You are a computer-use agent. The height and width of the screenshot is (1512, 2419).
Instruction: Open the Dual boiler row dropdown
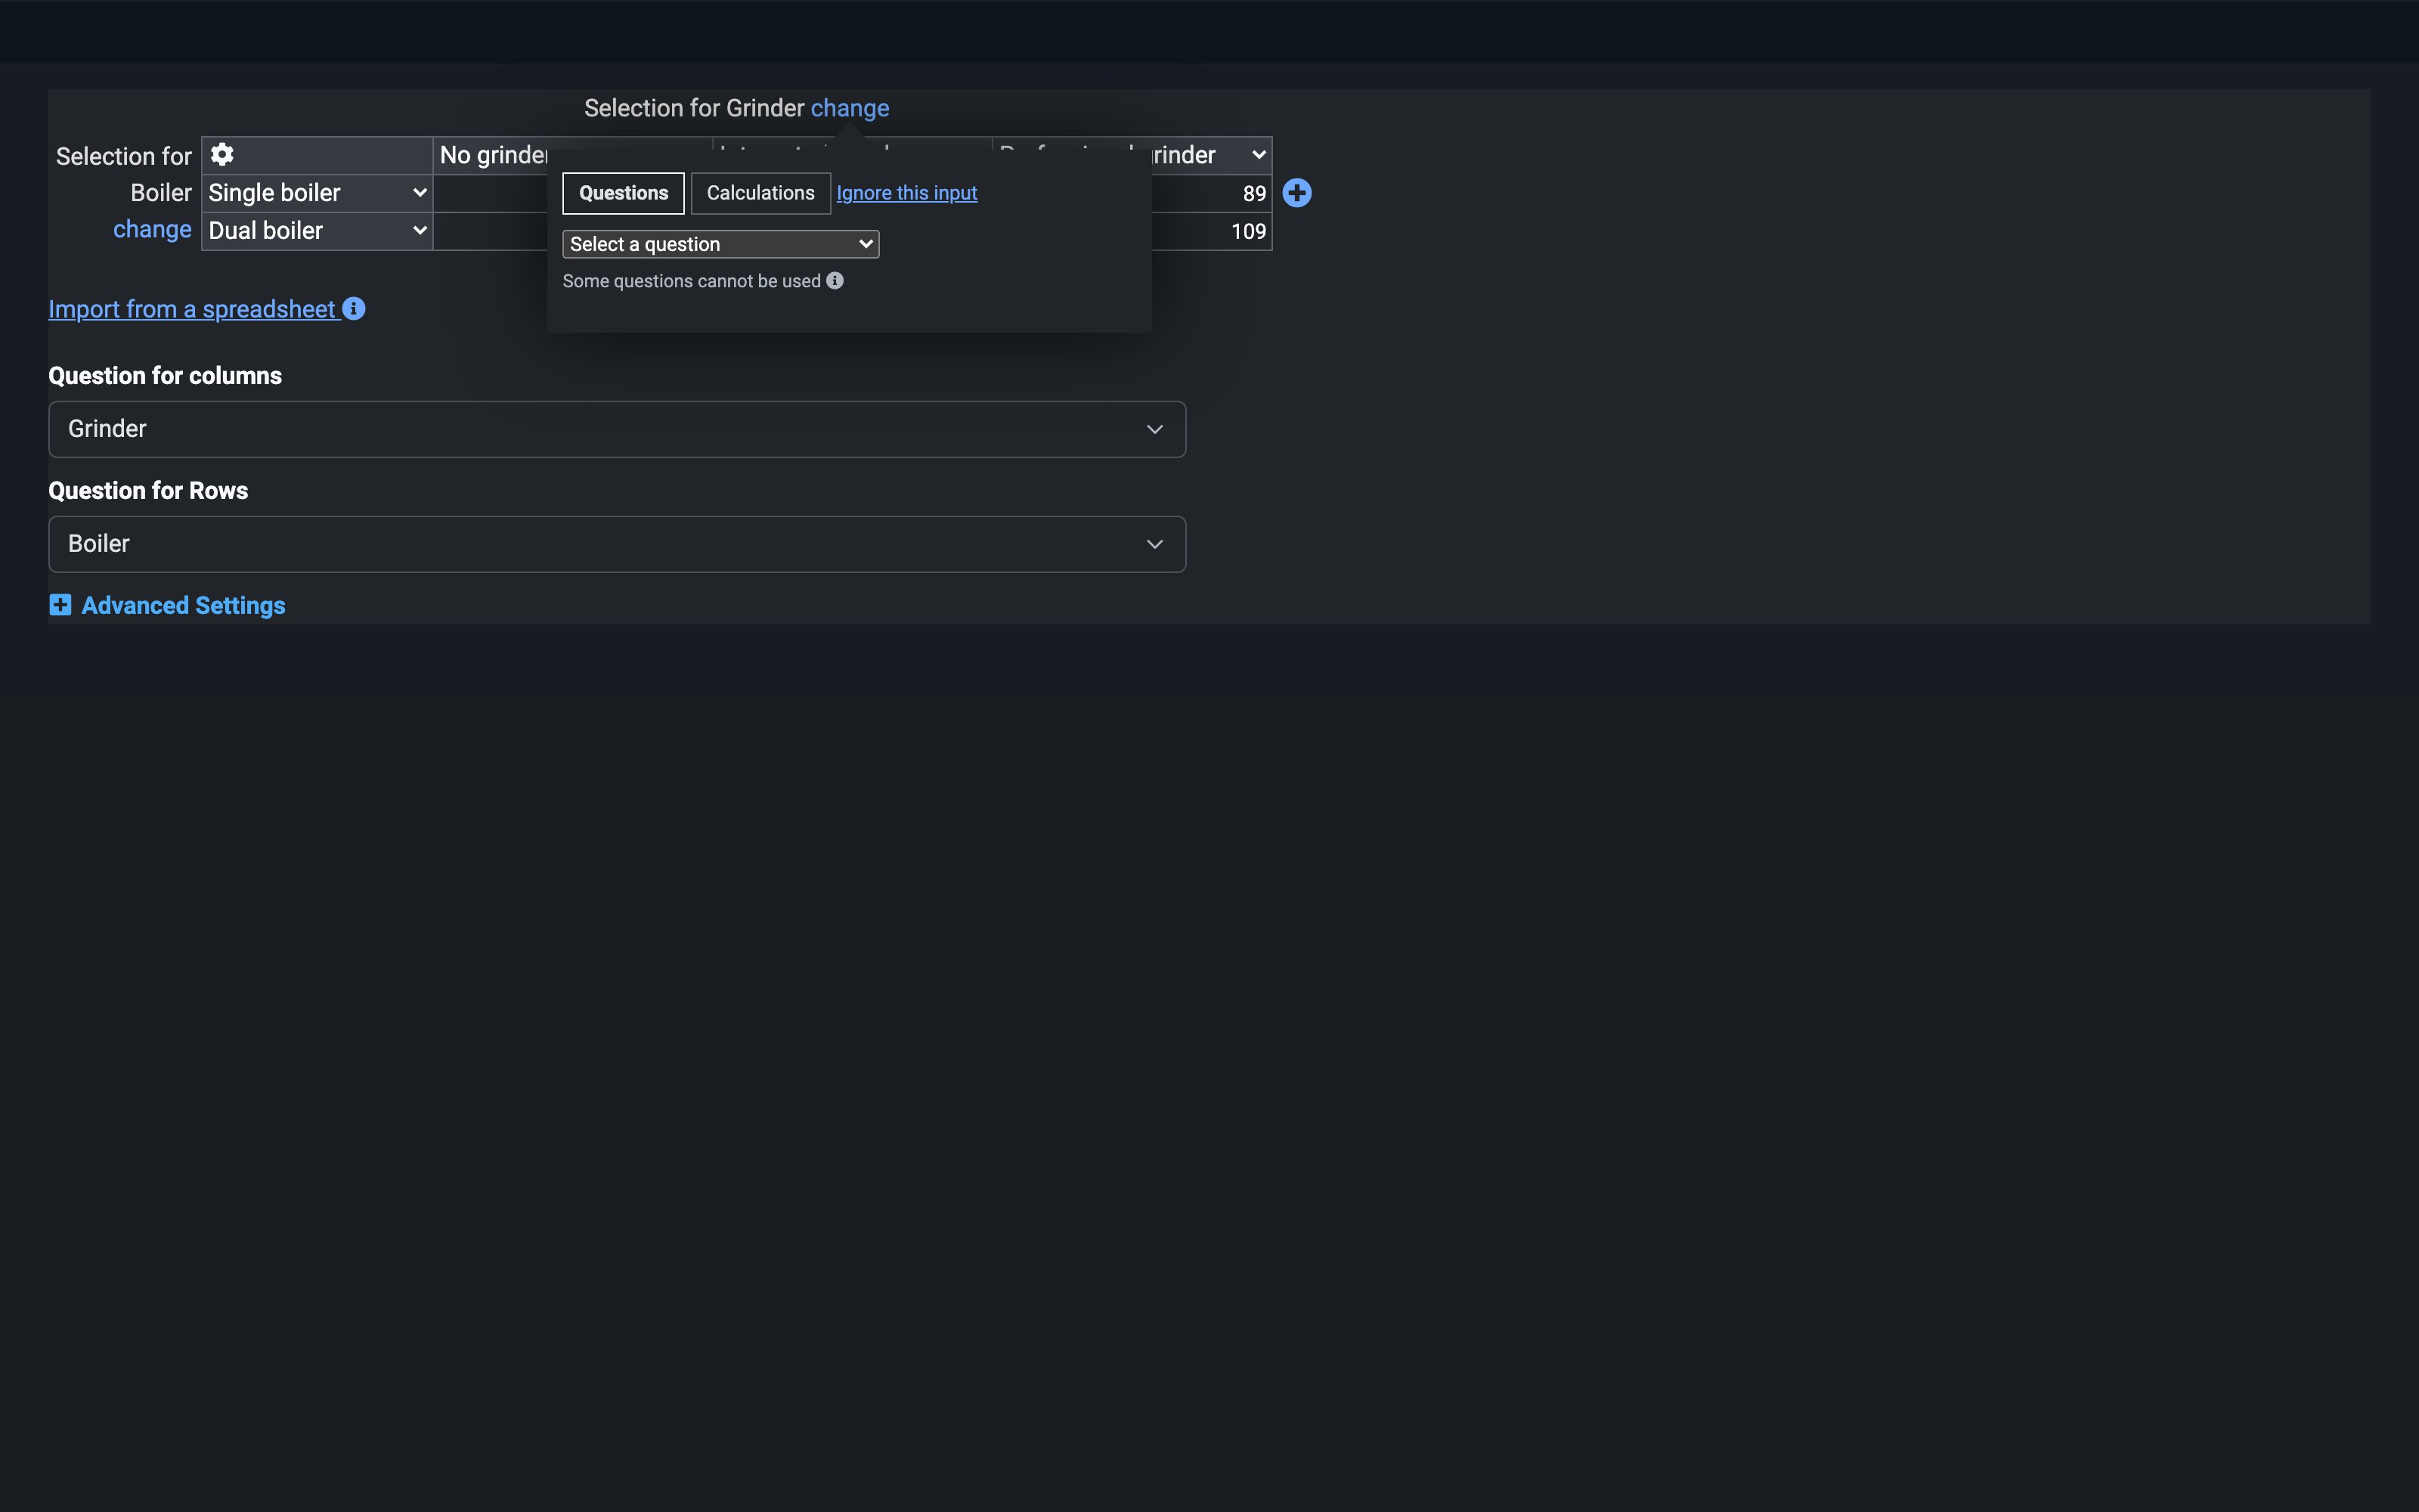[317, 231]
